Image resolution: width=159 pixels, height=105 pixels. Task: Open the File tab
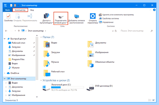click(x=7, y=10)
